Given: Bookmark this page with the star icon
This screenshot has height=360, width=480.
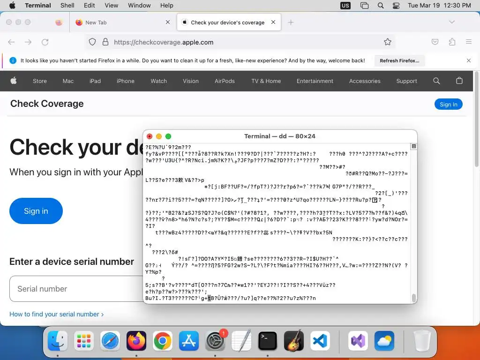Looking at the screenshot, I should [388, 42].
